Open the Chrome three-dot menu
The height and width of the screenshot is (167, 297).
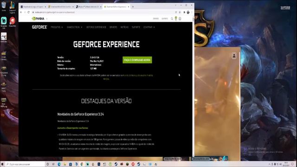pyautogui.click(x=192, y=12)
